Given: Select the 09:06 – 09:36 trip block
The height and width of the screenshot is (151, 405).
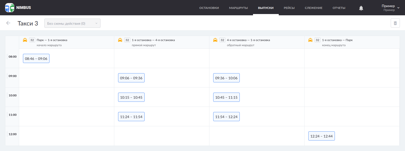Looking at the screenshot, I should 131,78.
